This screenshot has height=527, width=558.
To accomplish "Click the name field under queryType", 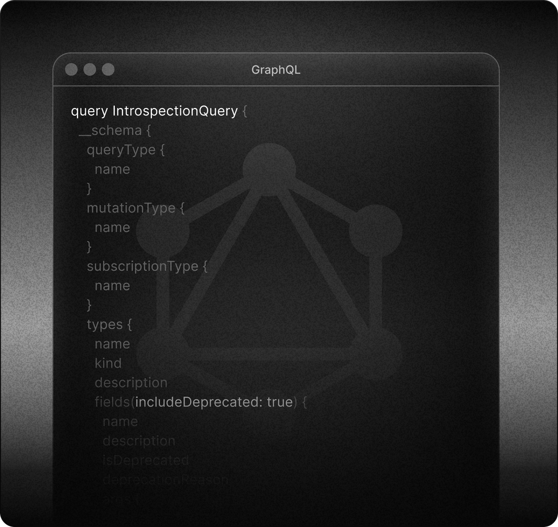I will (112, 169).
